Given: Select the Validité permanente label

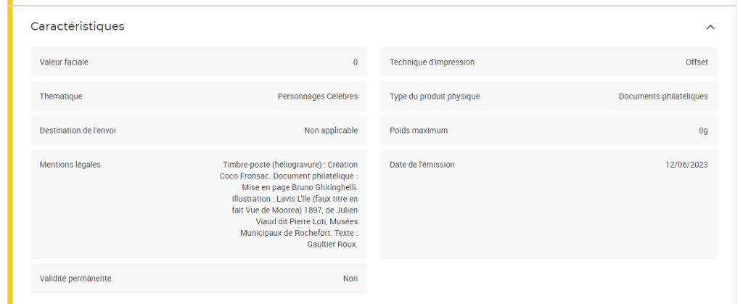Looking at the screenshot, I should click(x=75, y=279).
